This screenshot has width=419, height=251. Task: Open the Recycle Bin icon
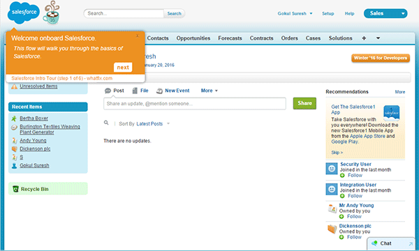click(x=15, y=189)
